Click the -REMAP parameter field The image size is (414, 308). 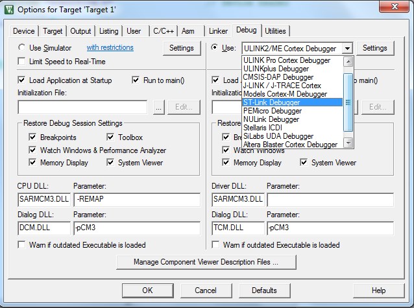pos(137,199)
